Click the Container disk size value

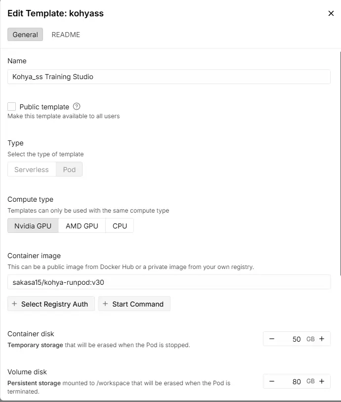click(296, 339)
